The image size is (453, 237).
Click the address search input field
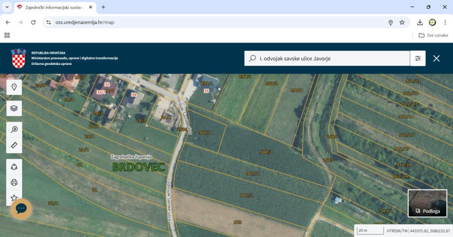(x=327, y=58)
